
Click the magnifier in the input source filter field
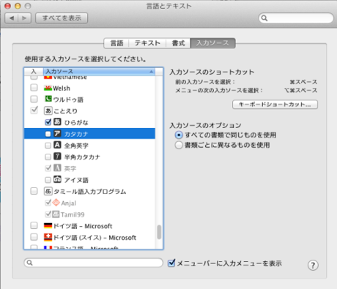pyautogui.click(x=29, y=263)
